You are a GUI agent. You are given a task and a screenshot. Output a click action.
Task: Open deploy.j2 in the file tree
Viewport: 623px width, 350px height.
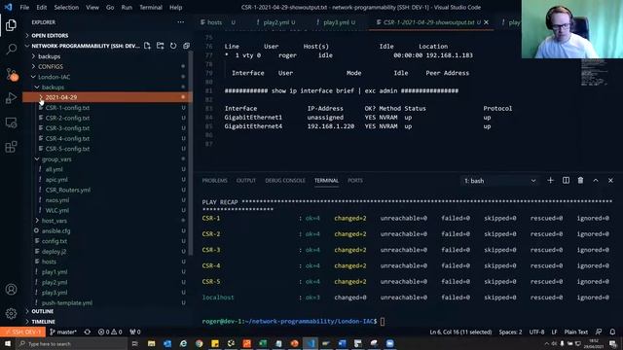(x=55, y=252)
